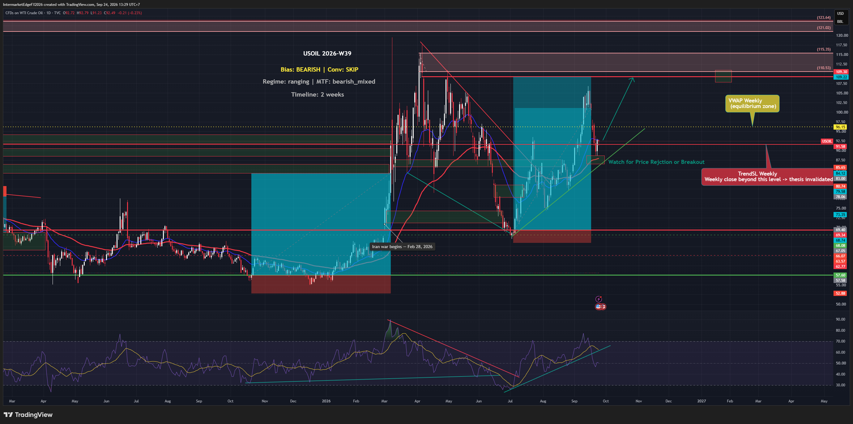This screenshot has height=424, width=853.
Task: Click the red 52.88 price label
Action: [840, 293]
